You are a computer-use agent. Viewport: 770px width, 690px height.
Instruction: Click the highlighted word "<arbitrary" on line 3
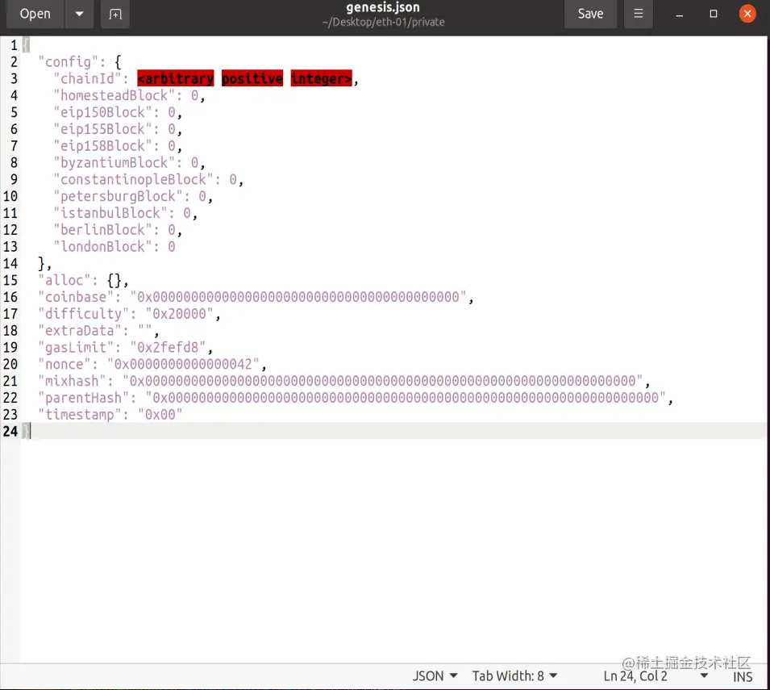(175, 78)
